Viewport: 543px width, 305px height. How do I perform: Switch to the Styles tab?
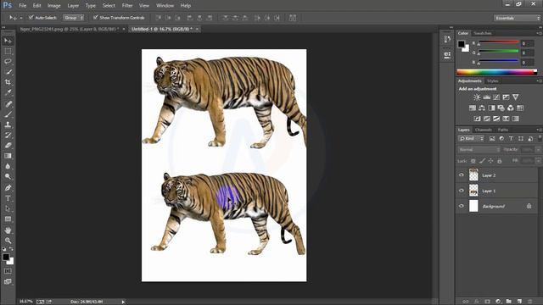492,81
